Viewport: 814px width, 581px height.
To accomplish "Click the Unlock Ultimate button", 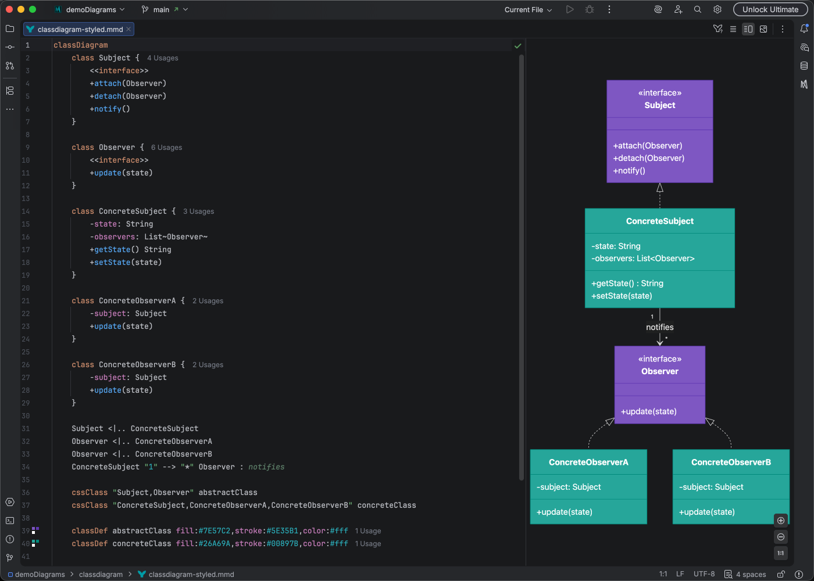I will [x=770, y=9].
